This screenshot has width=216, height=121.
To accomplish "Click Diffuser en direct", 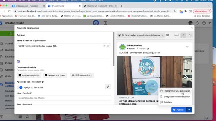I will pos(82,75).
